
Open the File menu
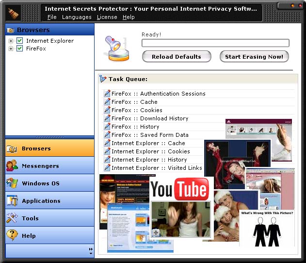[x=52, y=17]
